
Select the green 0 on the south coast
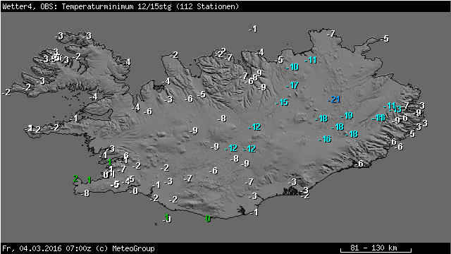tap(208, 219)
